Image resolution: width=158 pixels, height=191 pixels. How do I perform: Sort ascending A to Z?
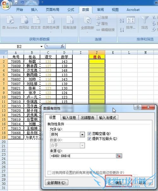tap(122, 20)
